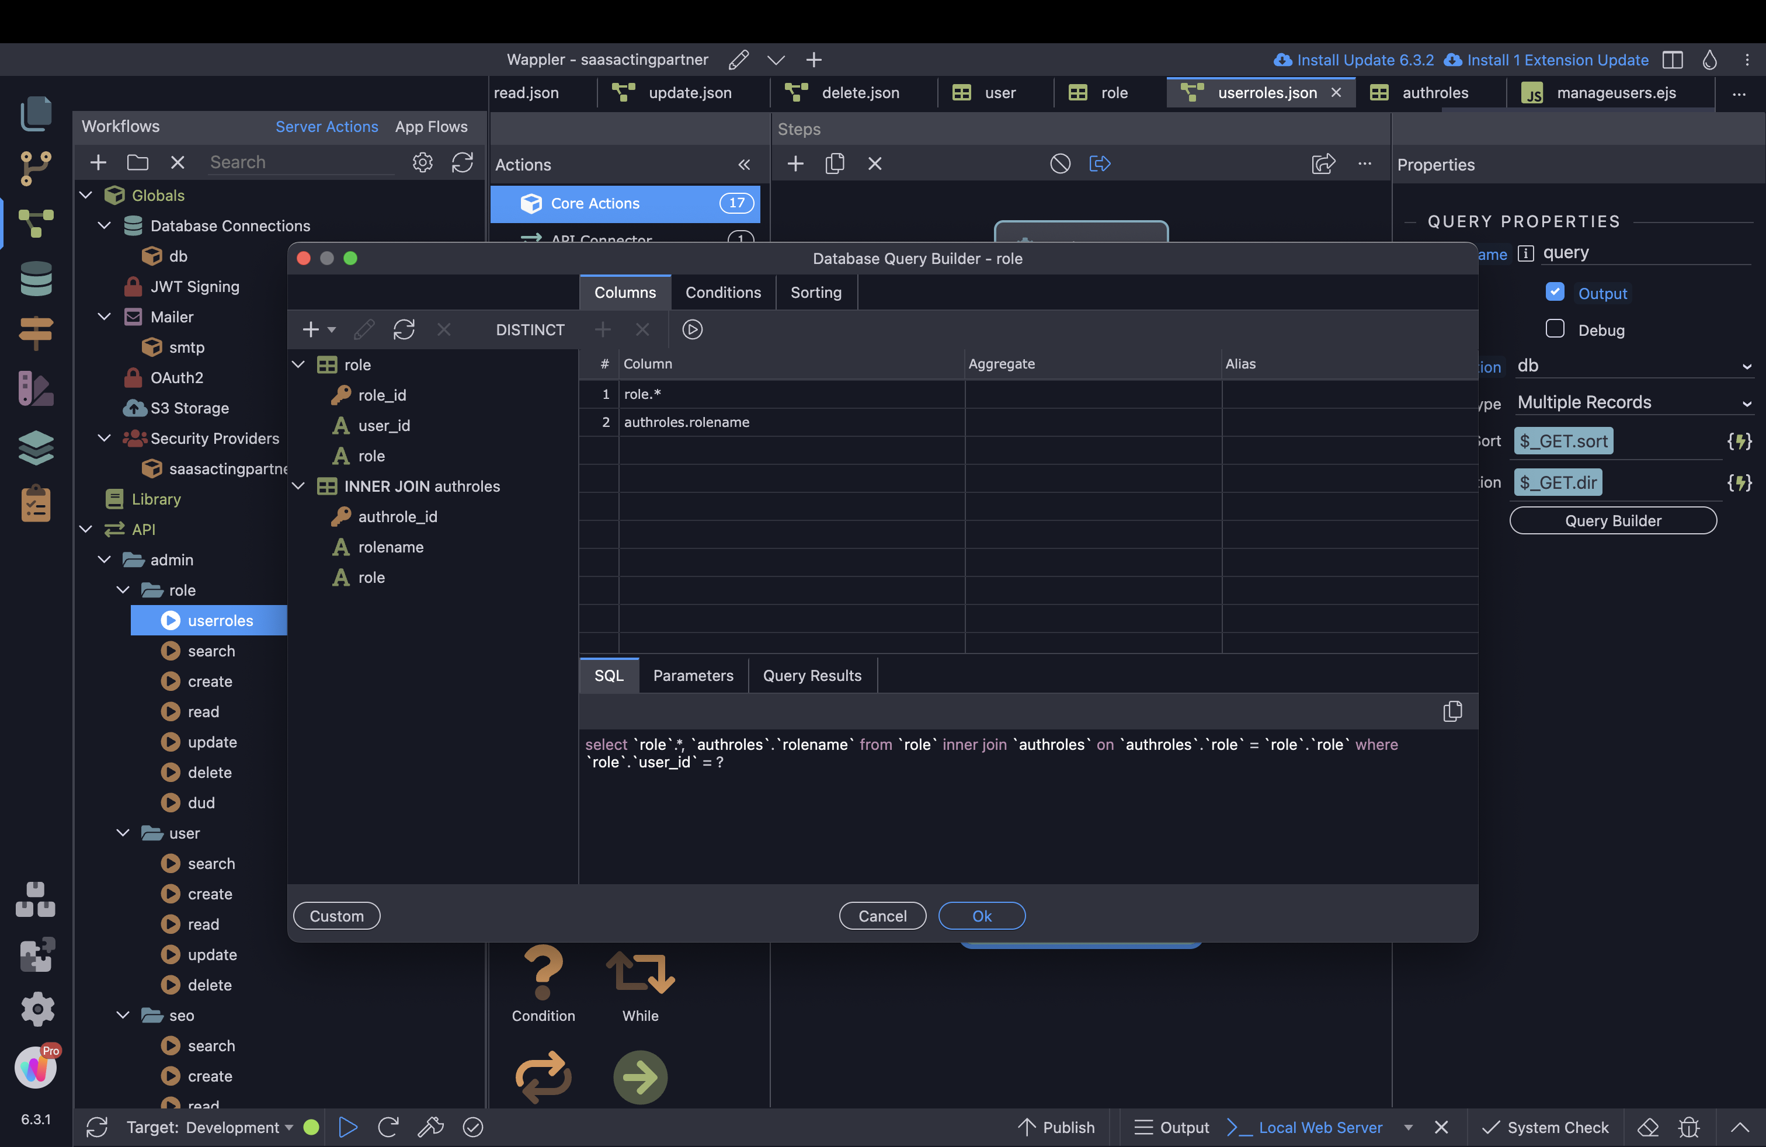Switch to the Conditions tab
This screenshot has width=1766, height=1147.
tap(723, 293)
